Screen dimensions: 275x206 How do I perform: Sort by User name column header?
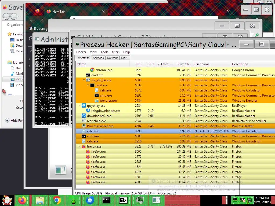point(211,64)
